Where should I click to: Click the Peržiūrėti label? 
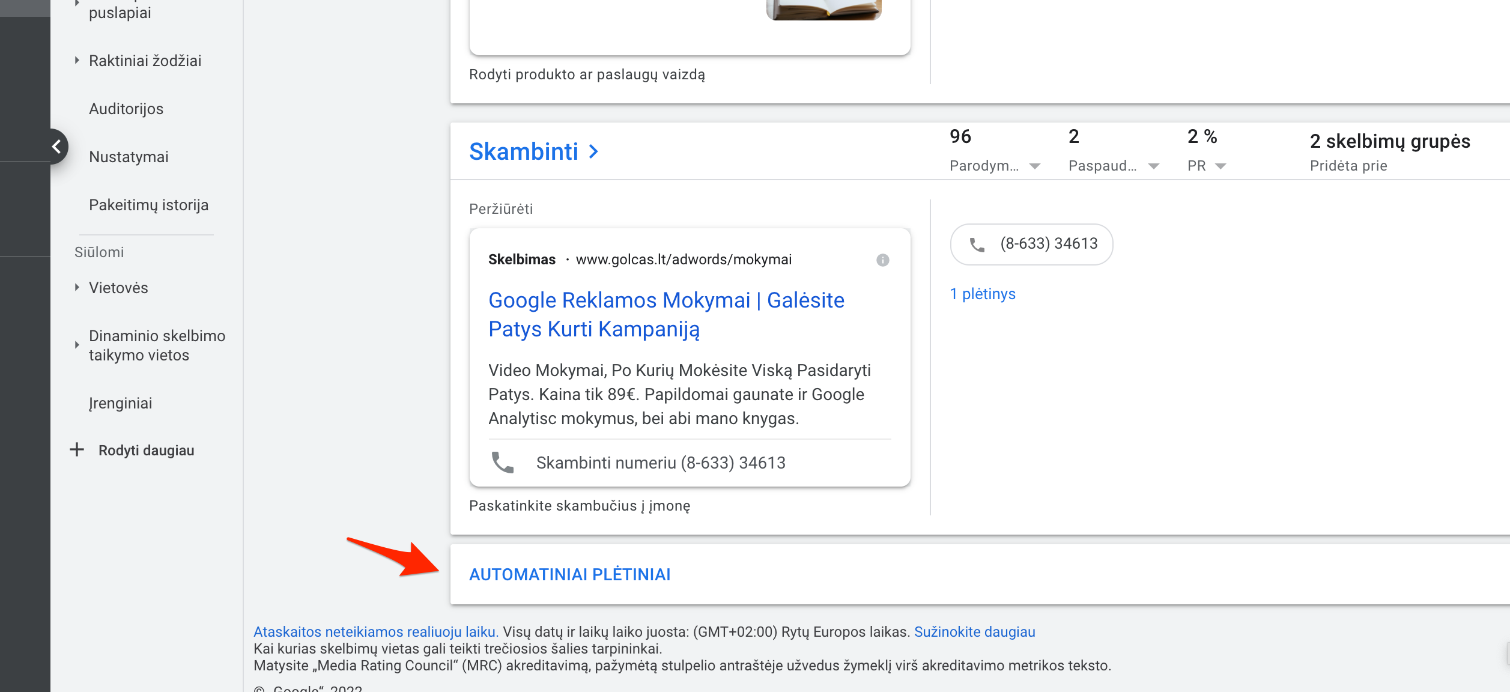tap(500, 209)
